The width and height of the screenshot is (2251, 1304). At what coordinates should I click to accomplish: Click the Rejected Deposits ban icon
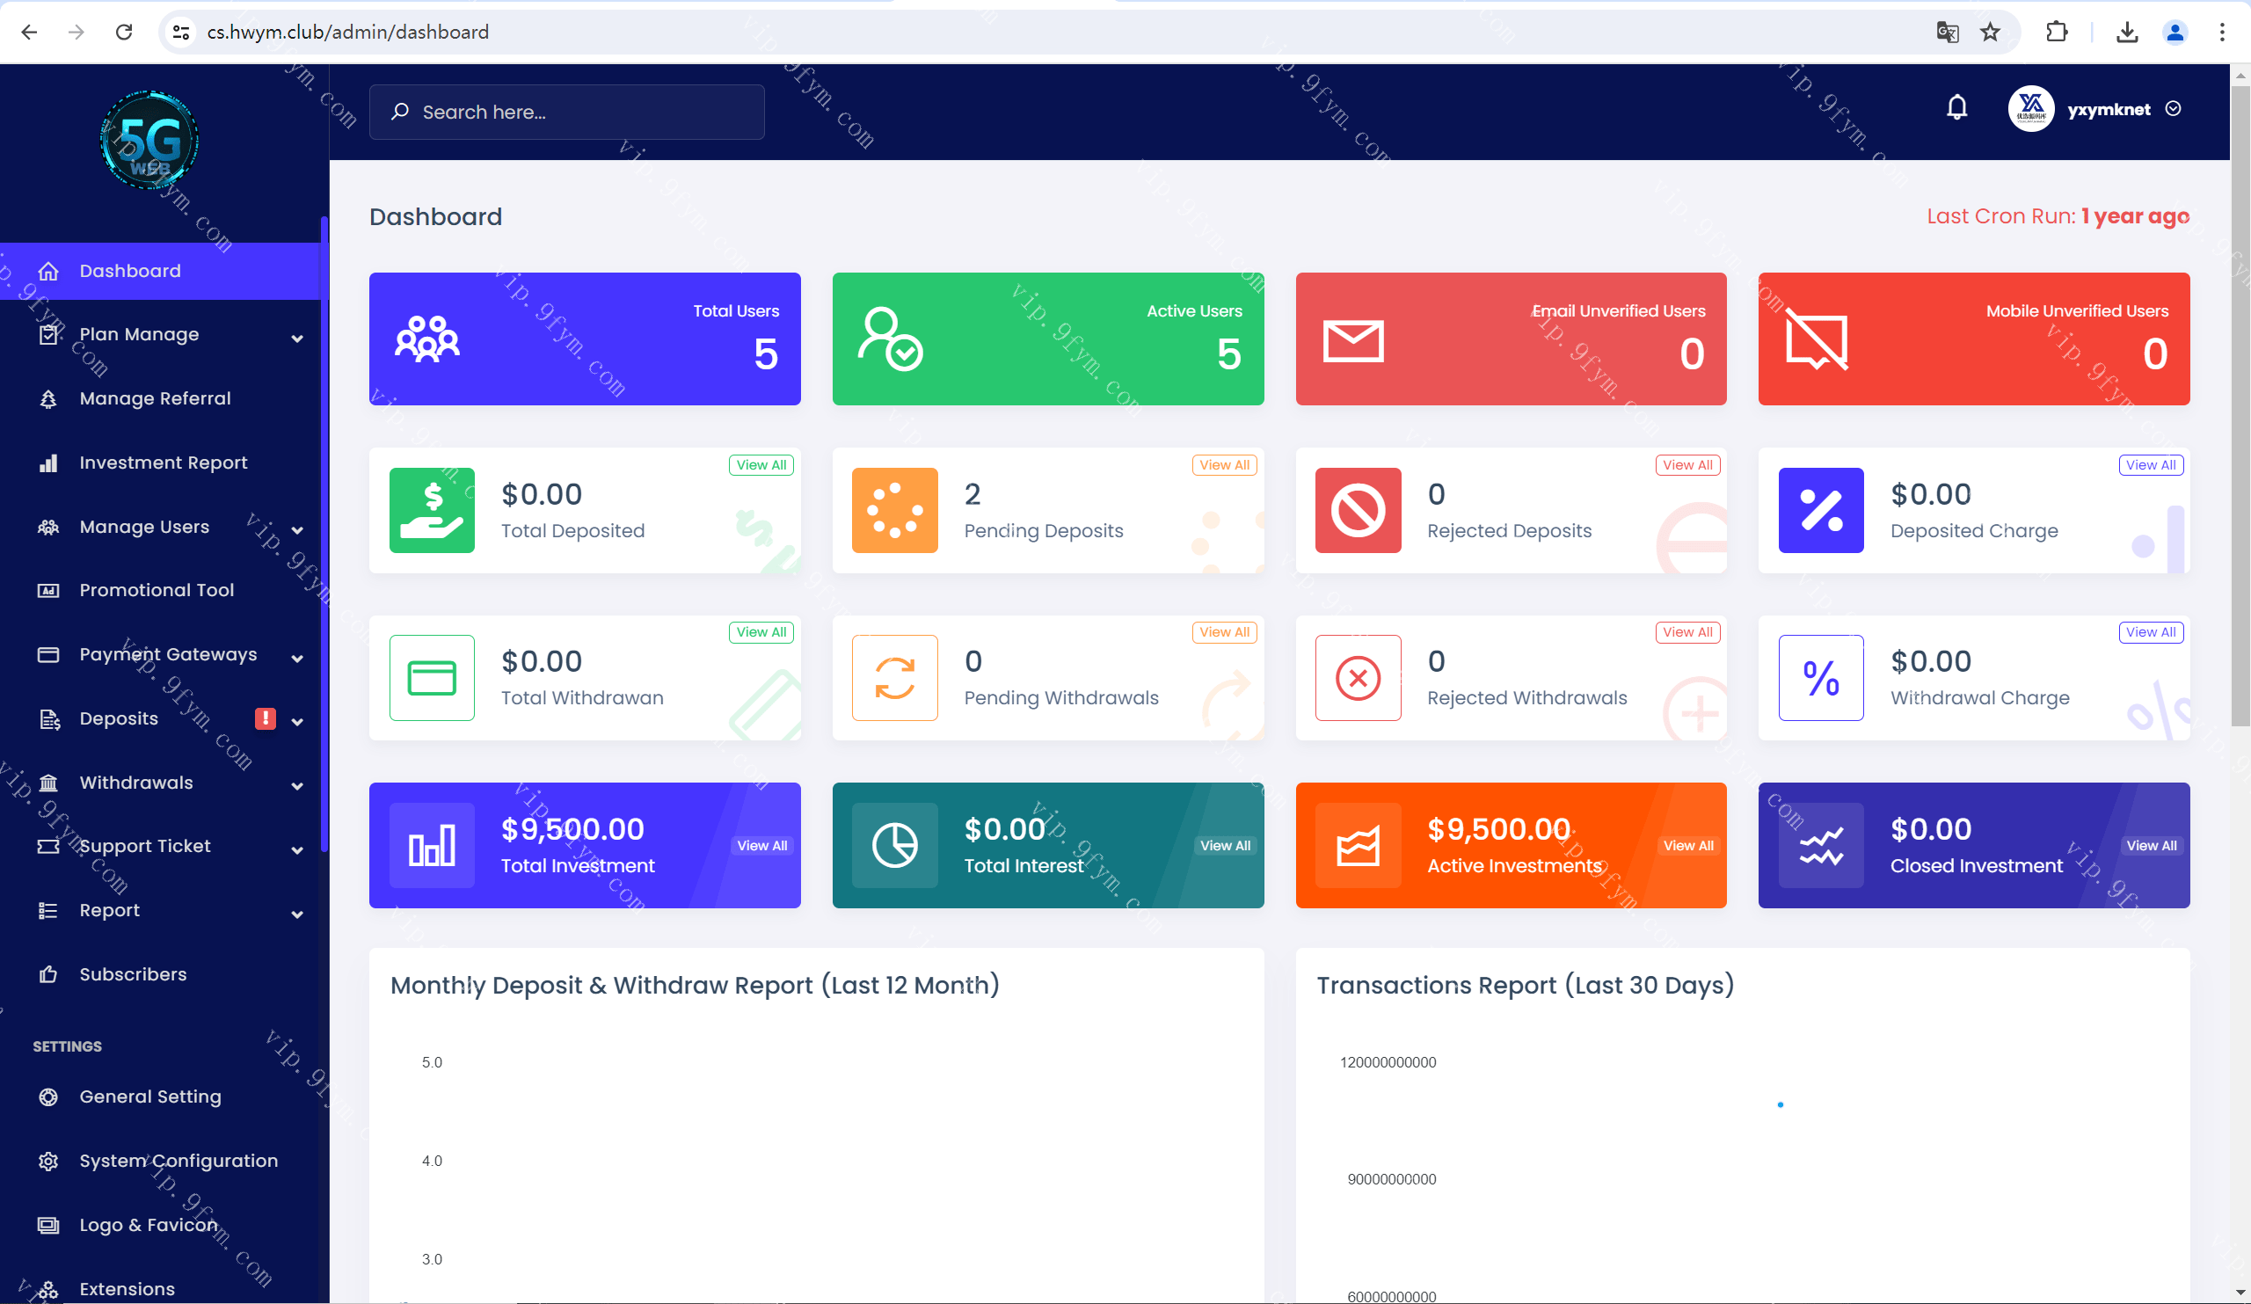pos(1357,510)
